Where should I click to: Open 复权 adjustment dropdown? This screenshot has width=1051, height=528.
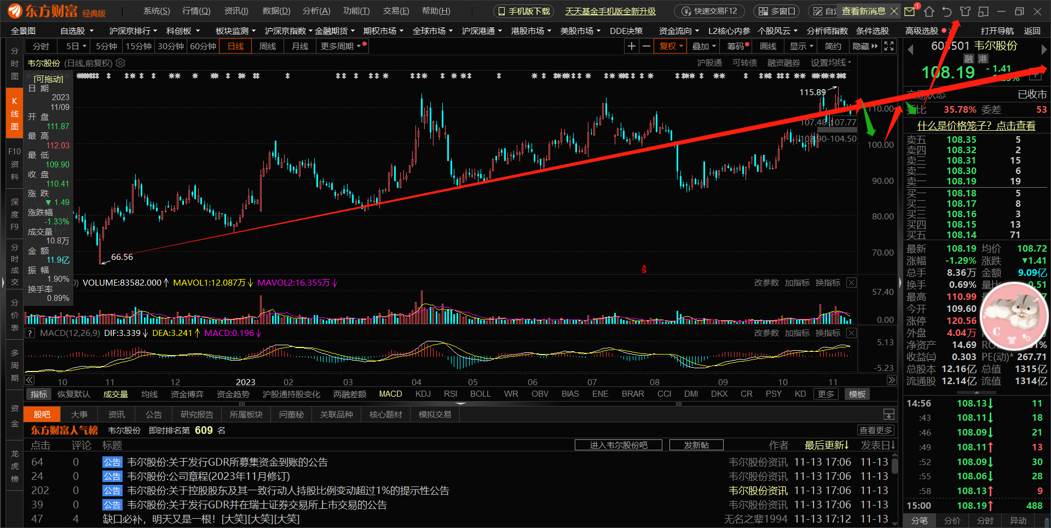pos(671,47)
